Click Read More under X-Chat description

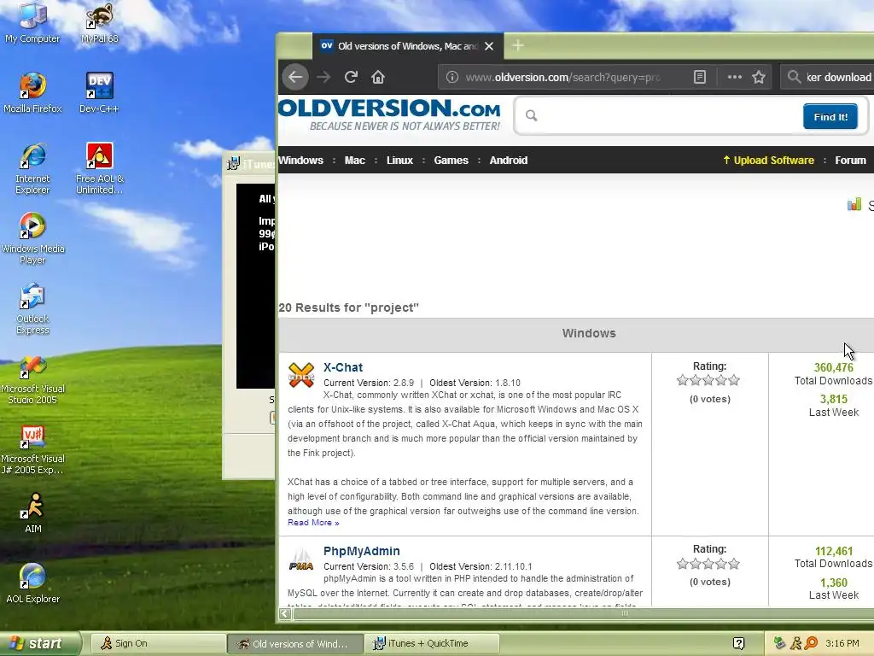(313, 523)
